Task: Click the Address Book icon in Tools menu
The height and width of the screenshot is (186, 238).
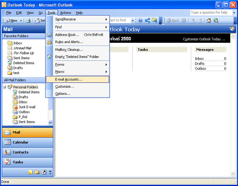Action: click(x=49, y=35)
